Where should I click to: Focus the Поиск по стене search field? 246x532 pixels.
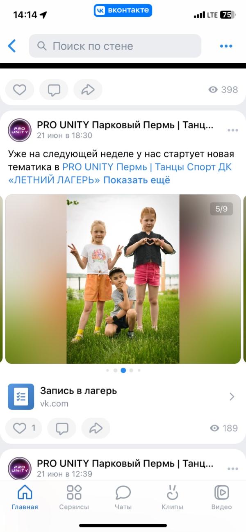115,46
